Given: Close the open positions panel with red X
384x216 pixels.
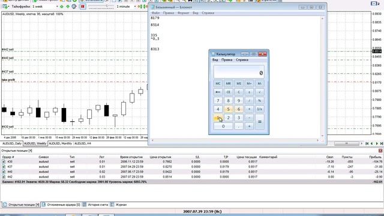Looking at the screenshot, I should tap(380, 151).
